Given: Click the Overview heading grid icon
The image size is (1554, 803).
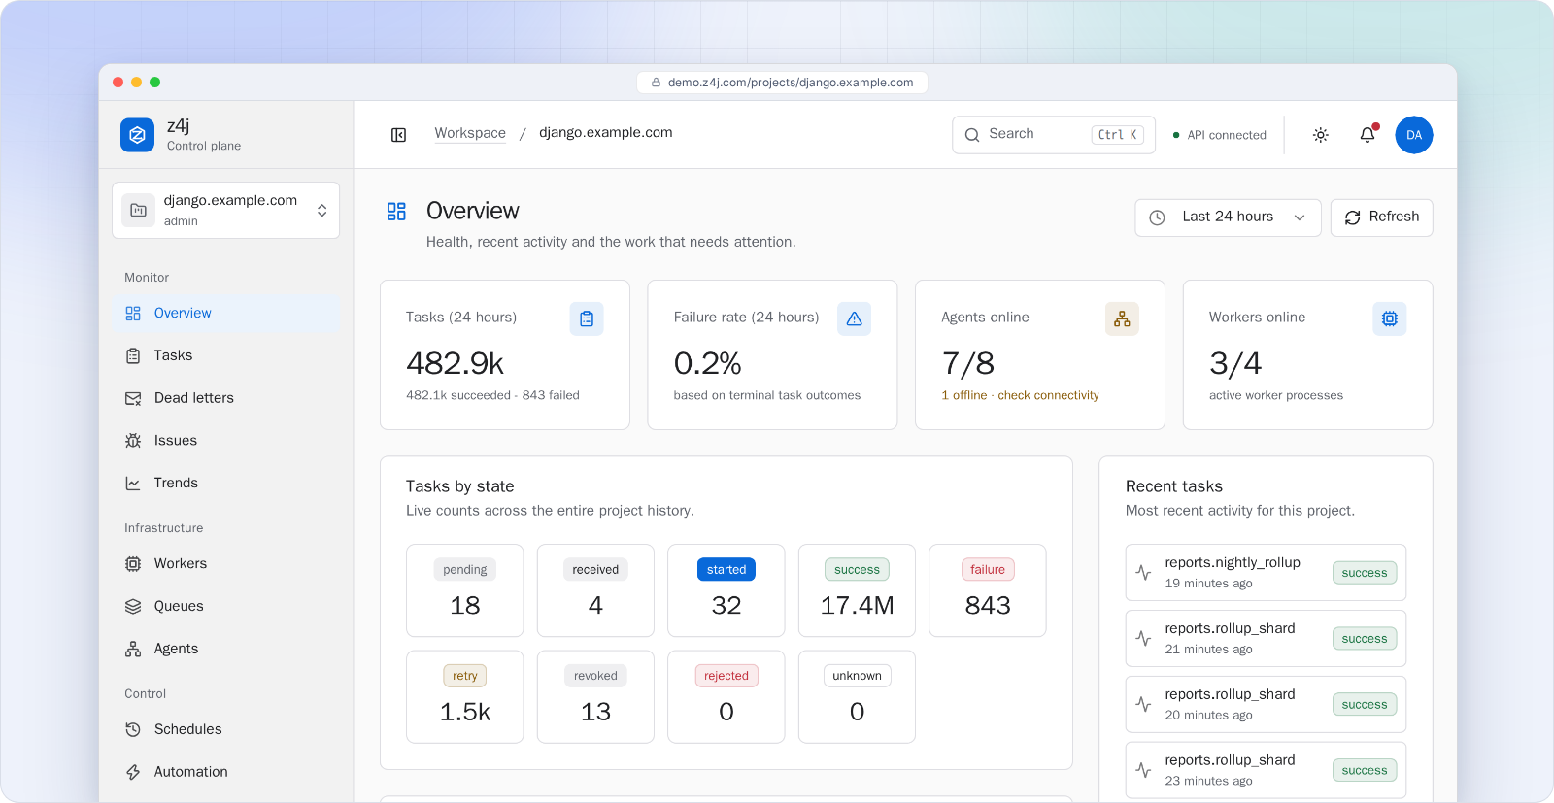Looking at the screenshot, I should (x=396, y=212).
